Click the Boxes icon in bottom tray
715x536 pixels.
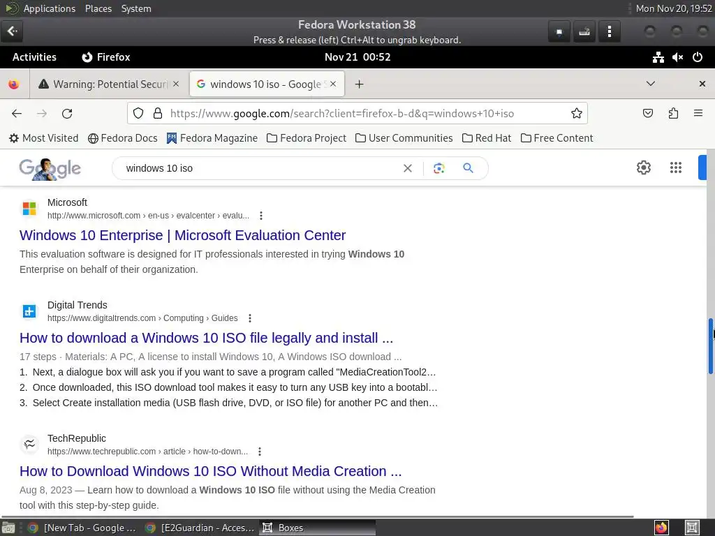pyautogui.click(x=692, y=528)
